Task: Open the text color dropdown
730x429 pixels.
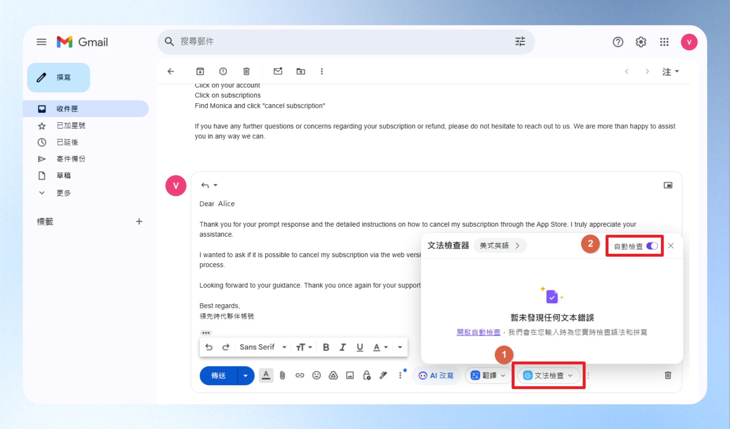Action: (380, 347)
